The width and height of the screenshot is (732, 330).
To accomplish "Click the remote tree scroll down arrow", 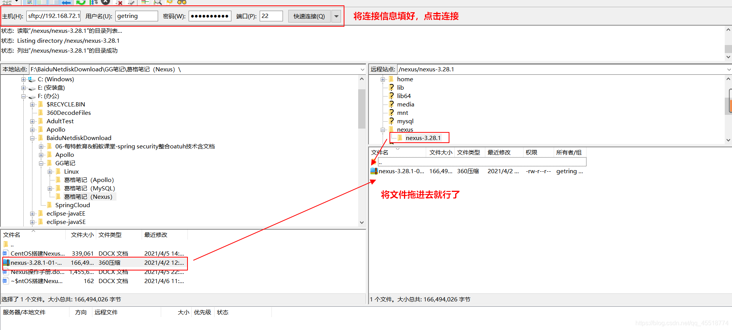I will pos(728,140).
